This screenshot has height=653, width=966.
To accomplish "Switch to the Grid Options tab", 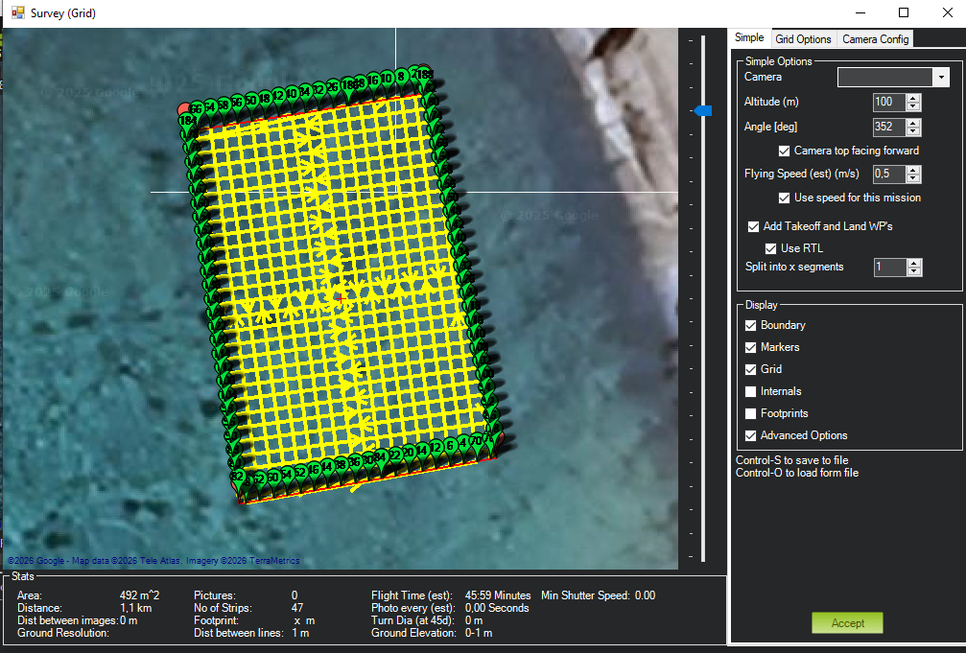I will [803, 39].
